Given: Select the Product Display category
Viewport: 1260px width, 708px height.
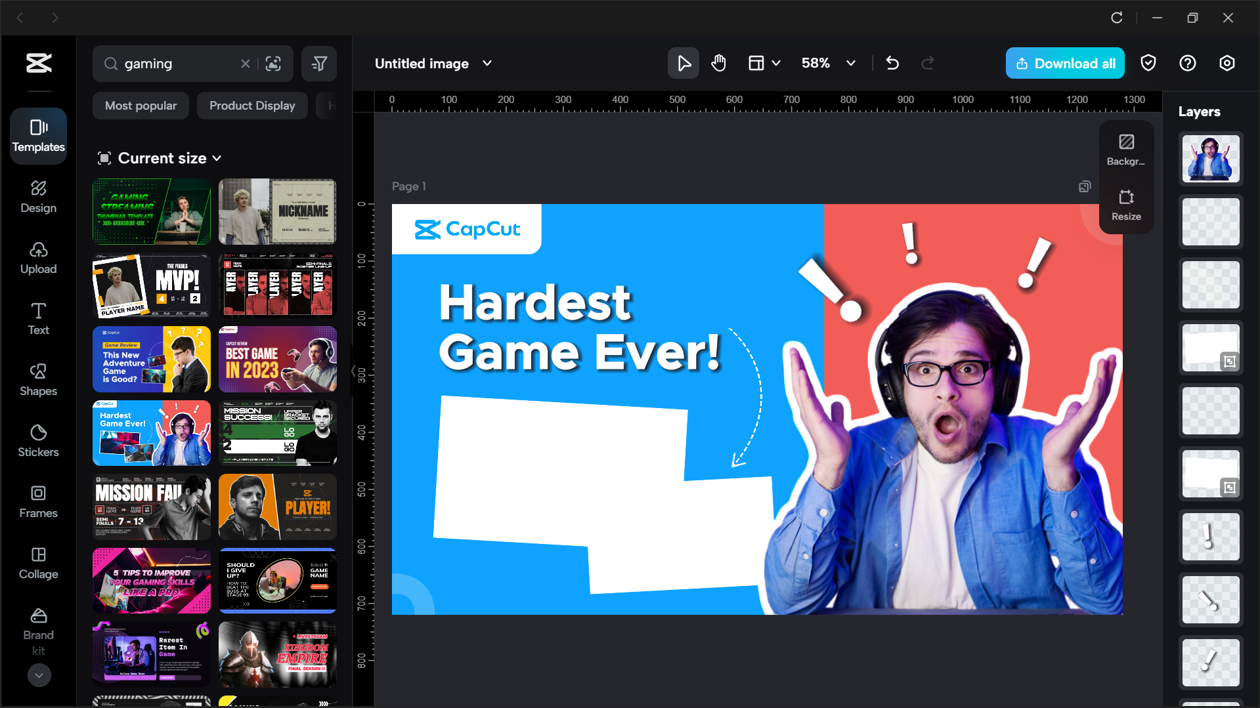Looking at the screenshot, I should point(252,105).
